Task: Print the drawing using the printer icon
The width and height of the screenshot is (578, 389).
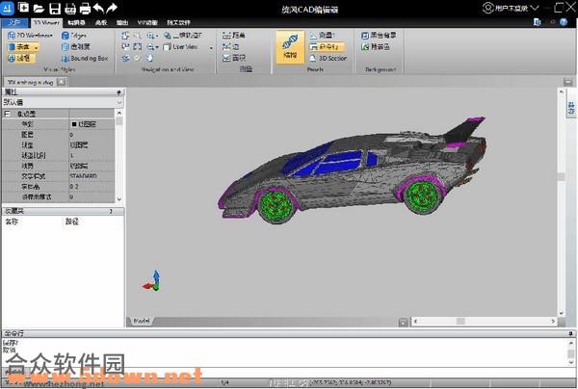Action: pos(85,8)
